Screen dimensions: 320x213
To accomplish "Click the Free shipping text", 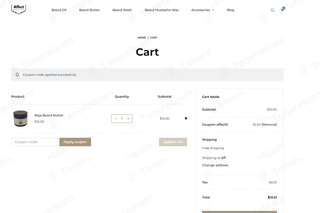I will (213, 148).
